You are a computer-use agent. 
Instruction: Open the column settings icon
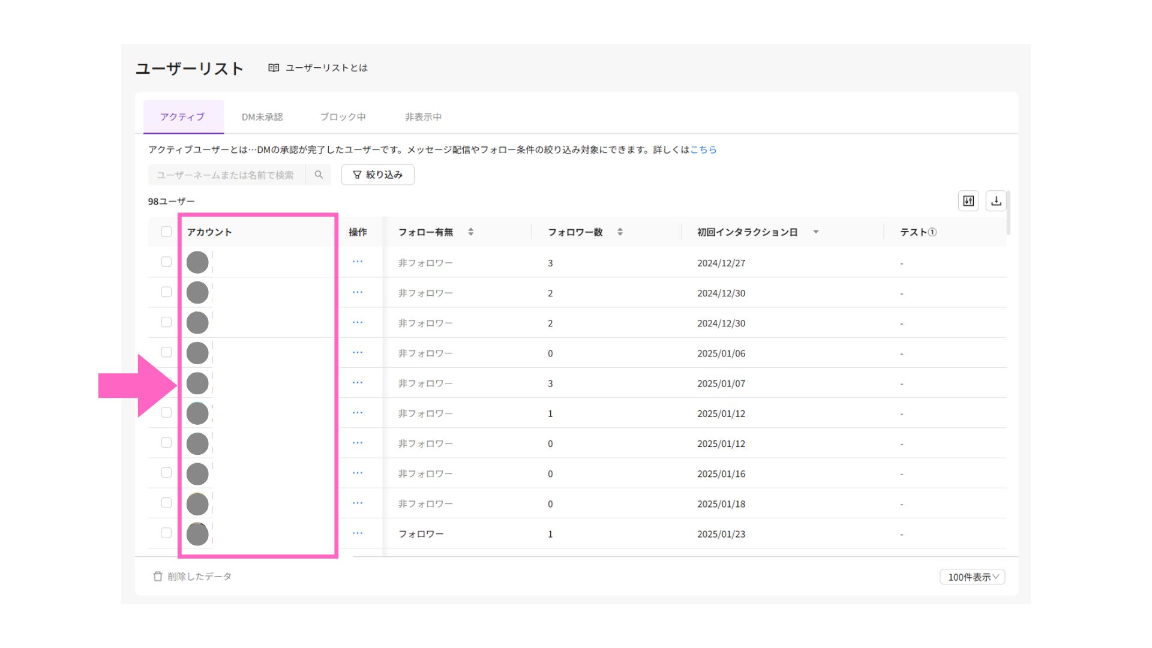pos(968,201)
